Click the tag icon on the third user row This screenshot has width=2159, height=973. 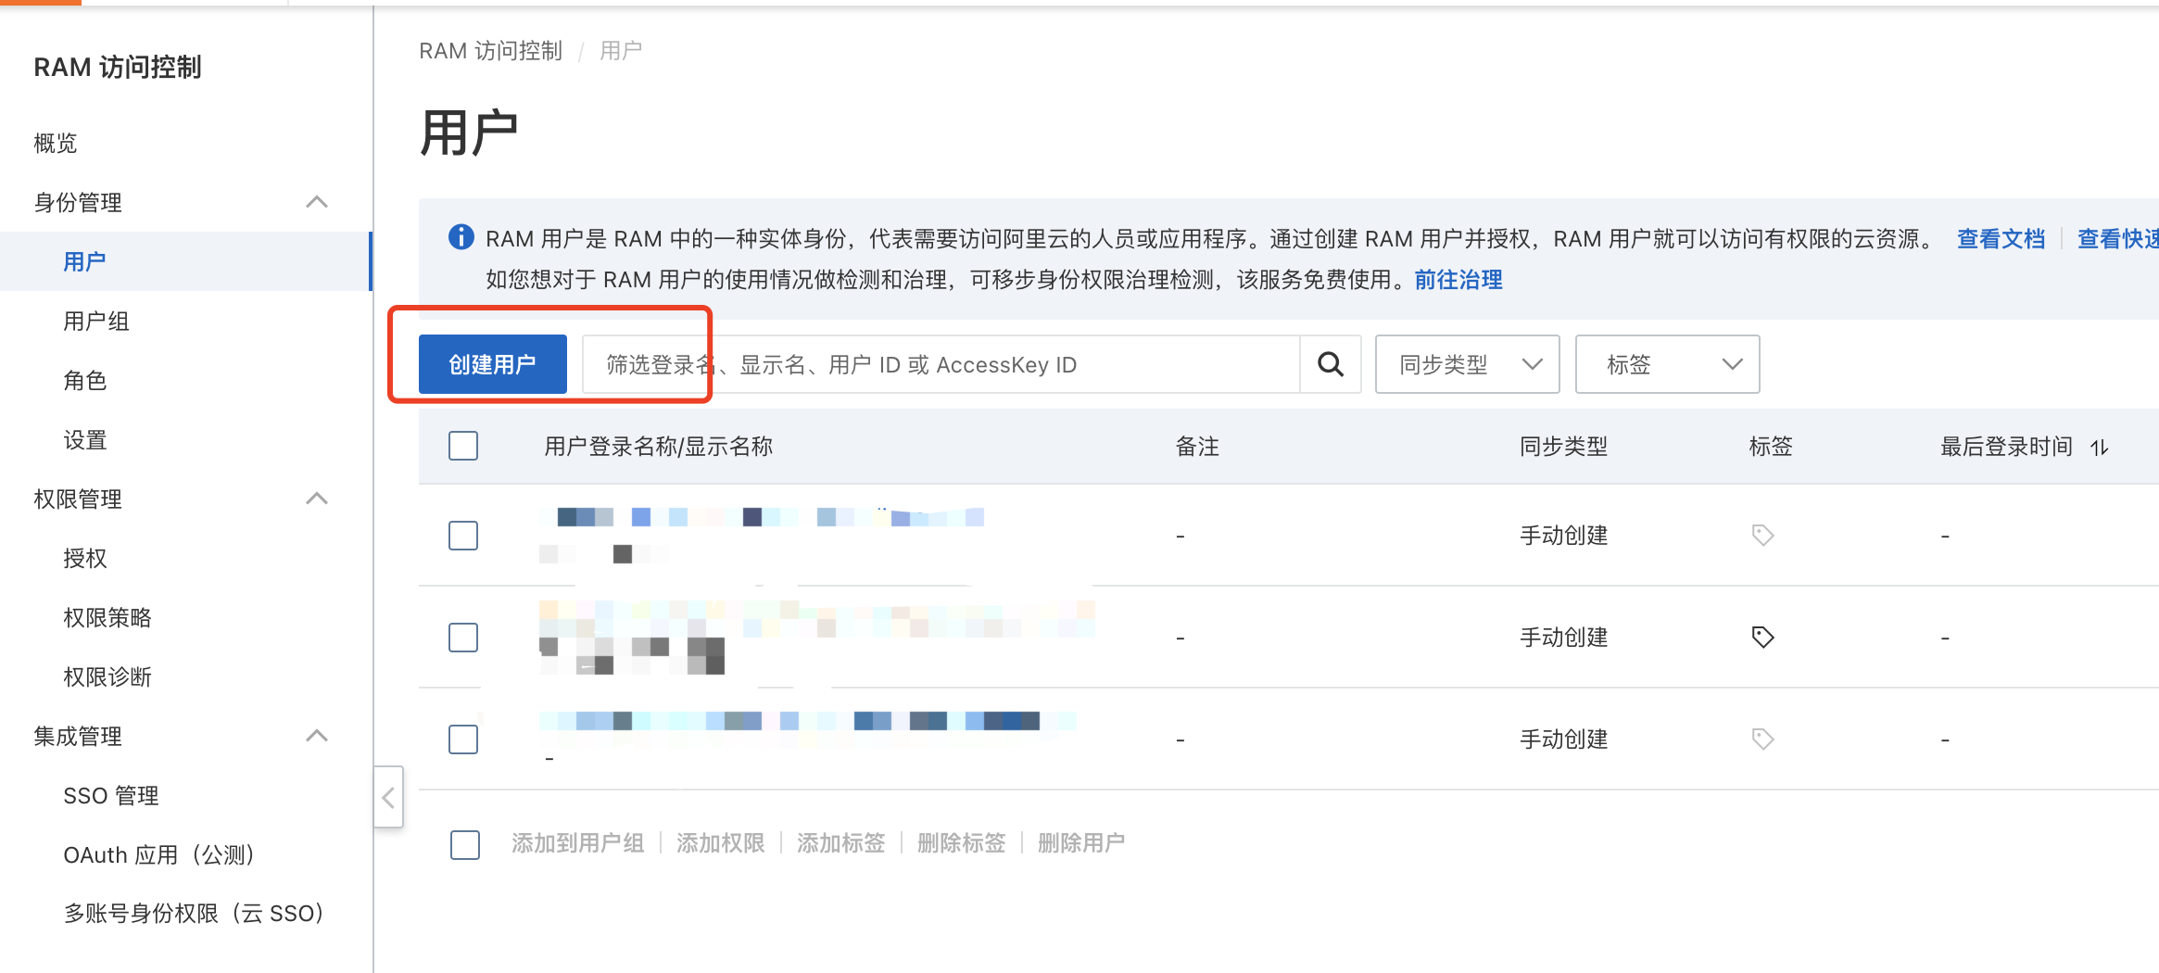pos(1761,739)
